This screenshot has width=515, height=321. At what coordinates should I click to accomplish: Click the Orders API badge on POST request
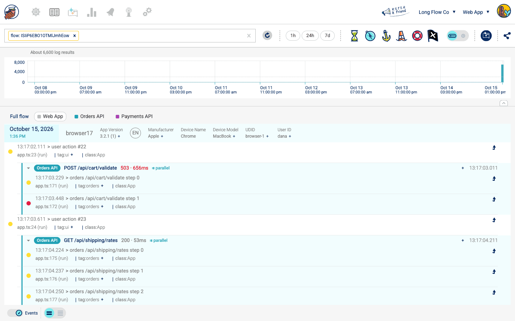pos(47,168)
